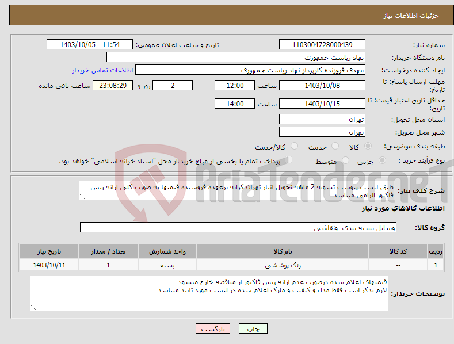Click the تعداد / مقدار column header
Screen dimensions: 454x344
coord(108,251)
